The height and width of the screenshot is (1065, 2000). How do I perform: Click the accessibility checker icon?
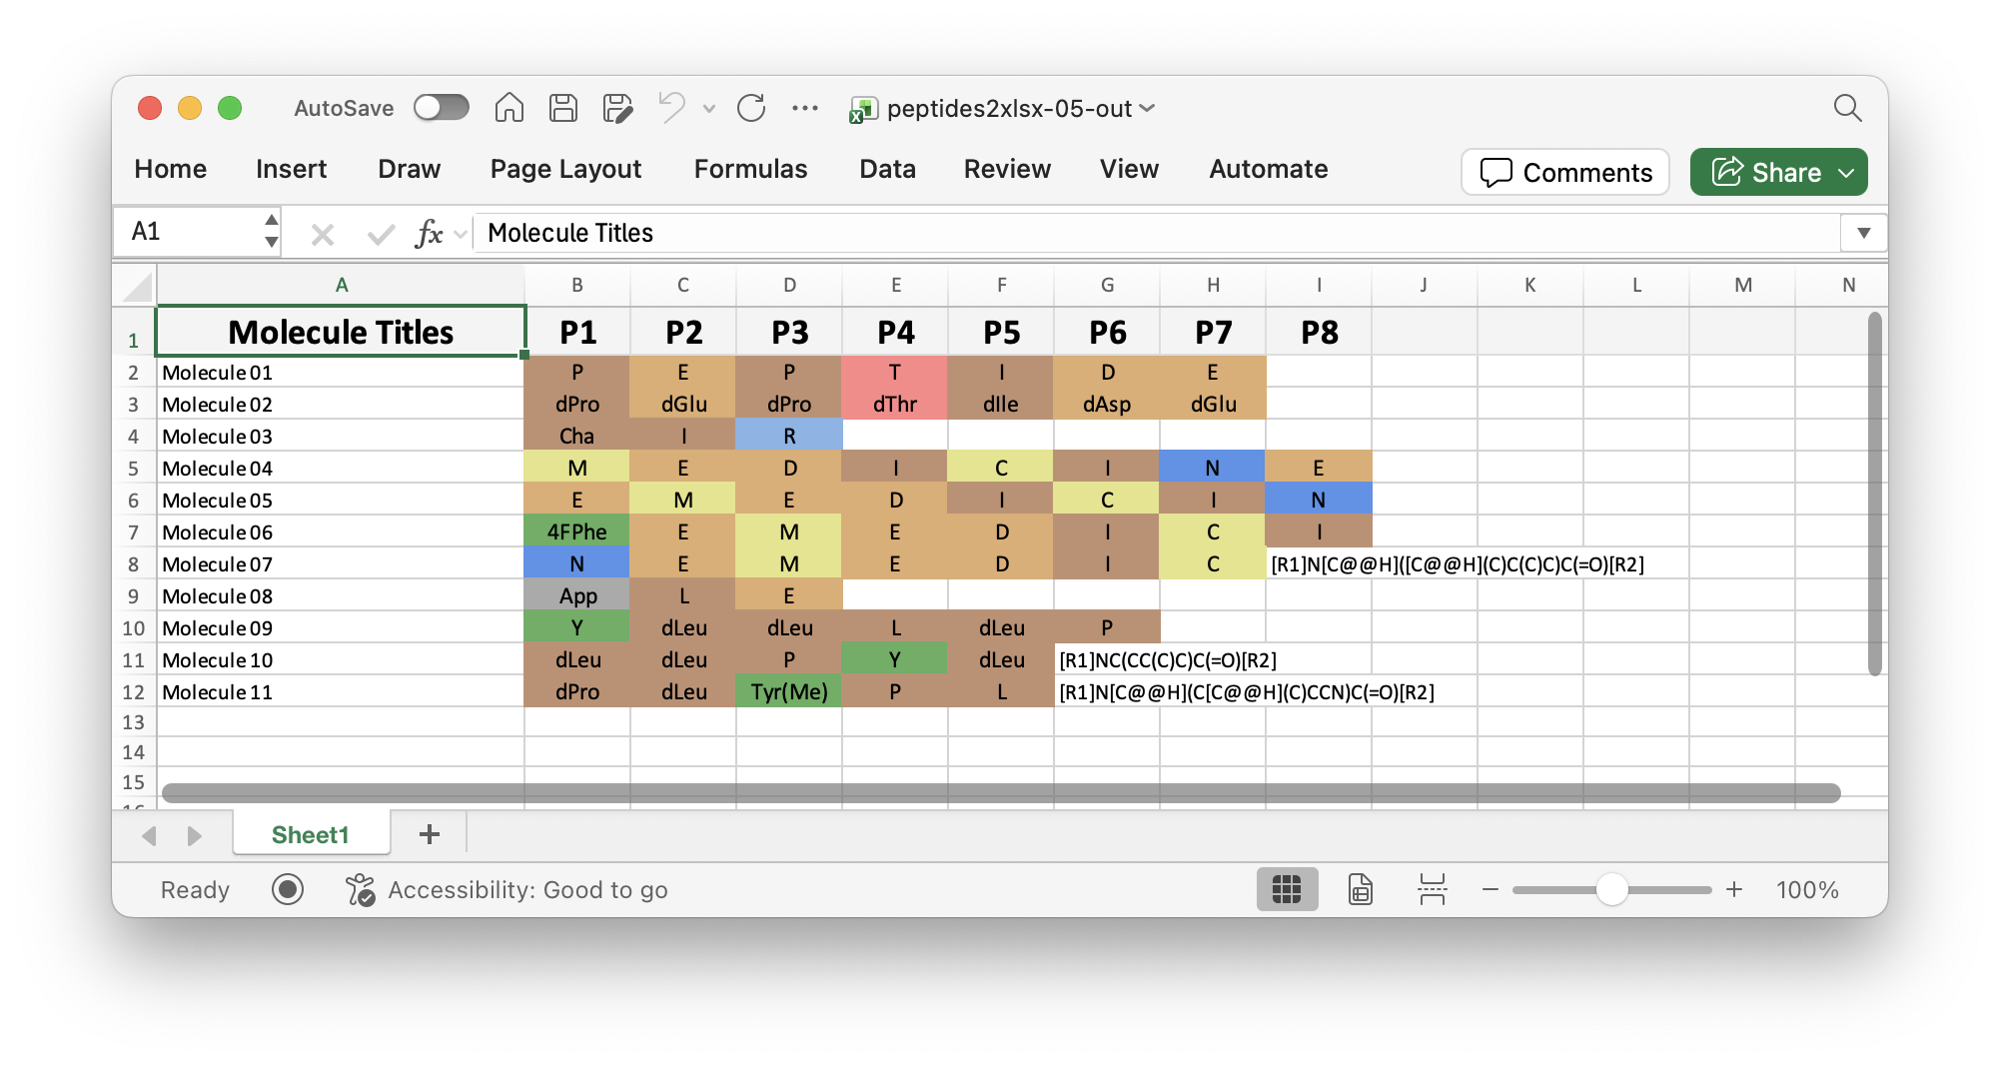tap(360, 889)
